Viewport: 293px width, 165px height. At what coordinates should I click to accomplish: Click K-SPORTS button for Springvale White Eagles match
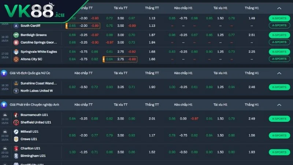(x=279, y=52)
